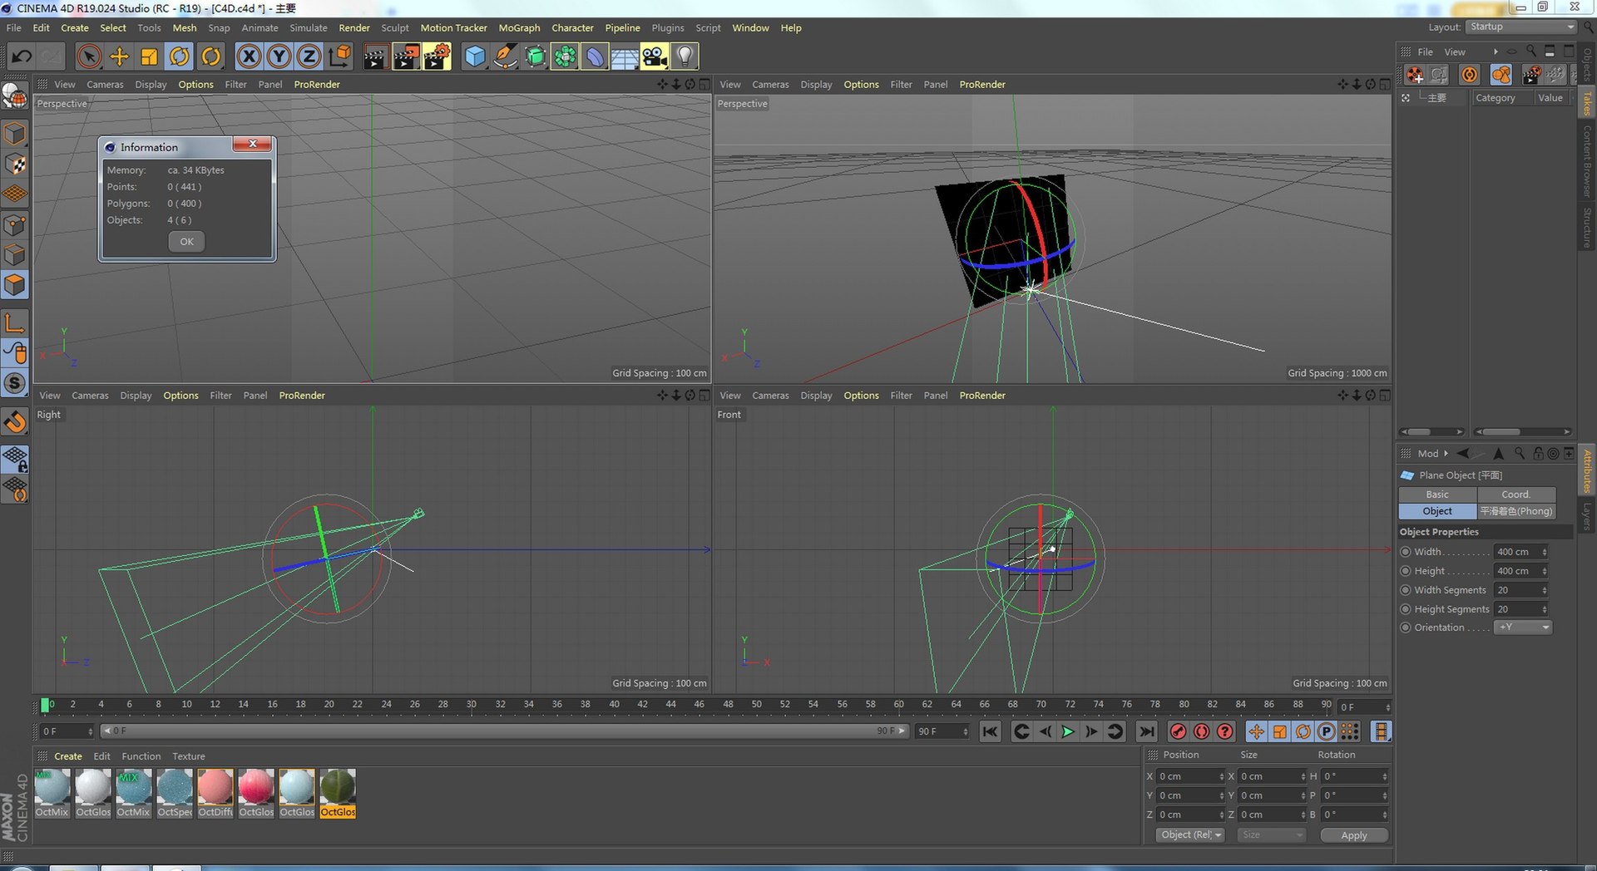Toggle the Height Segments animation dot
This screenshot has height=871, width=1597.
pyautogui.click(x=1406, y=609)
